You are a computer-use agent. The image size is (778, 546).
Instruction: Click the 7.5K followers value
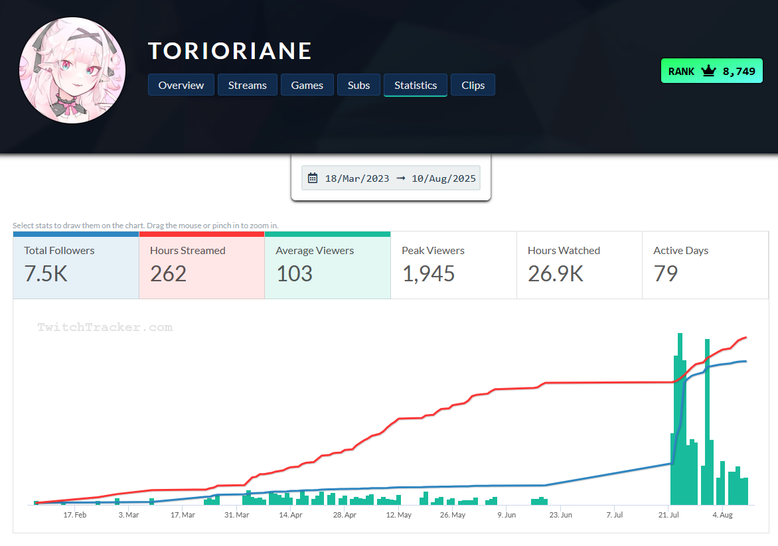46,274
